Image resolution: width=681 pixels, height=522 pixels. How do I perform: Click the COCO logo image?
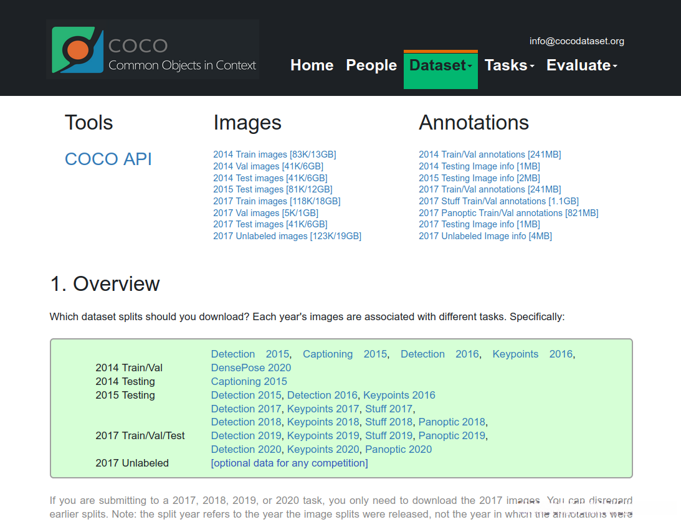[153, 49]
